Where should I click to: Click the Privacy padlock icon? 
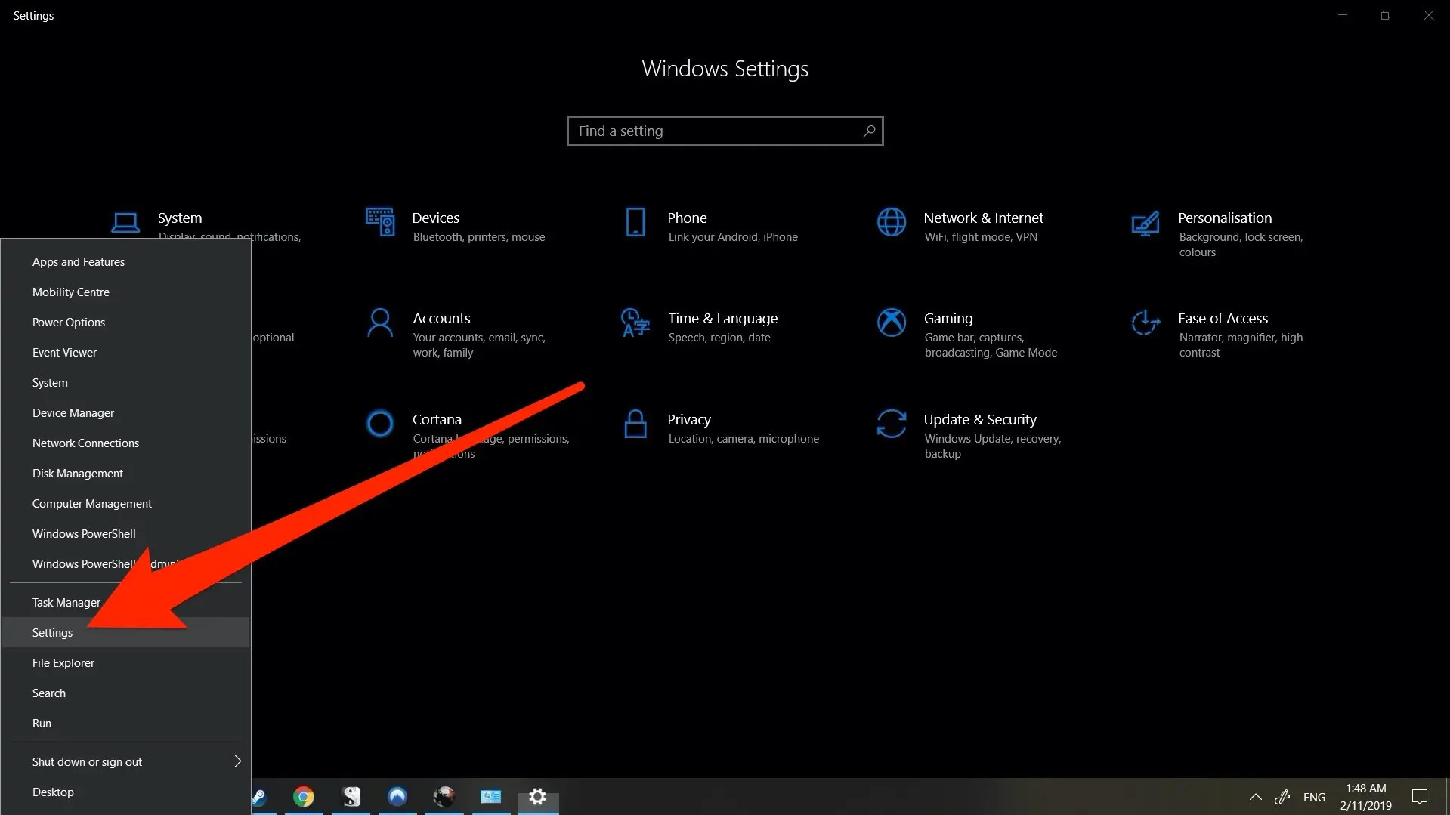point(635,424)
